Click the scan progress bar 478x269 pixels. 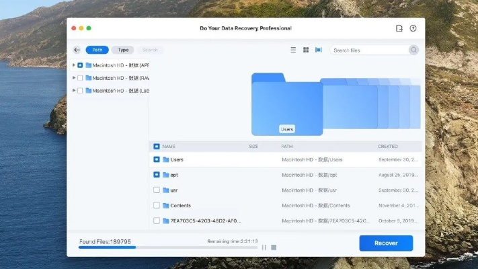(x=168, y=247)
